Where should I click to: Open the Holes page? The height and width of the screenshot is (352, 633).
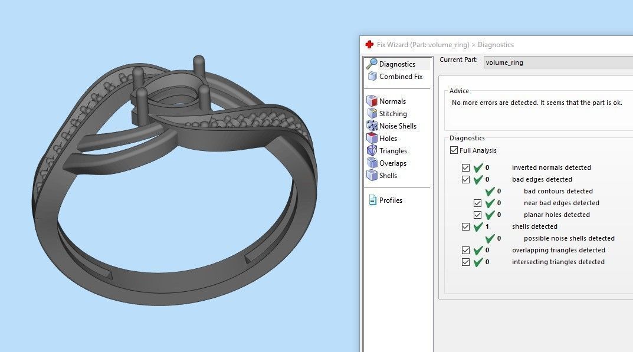[388, 139]
